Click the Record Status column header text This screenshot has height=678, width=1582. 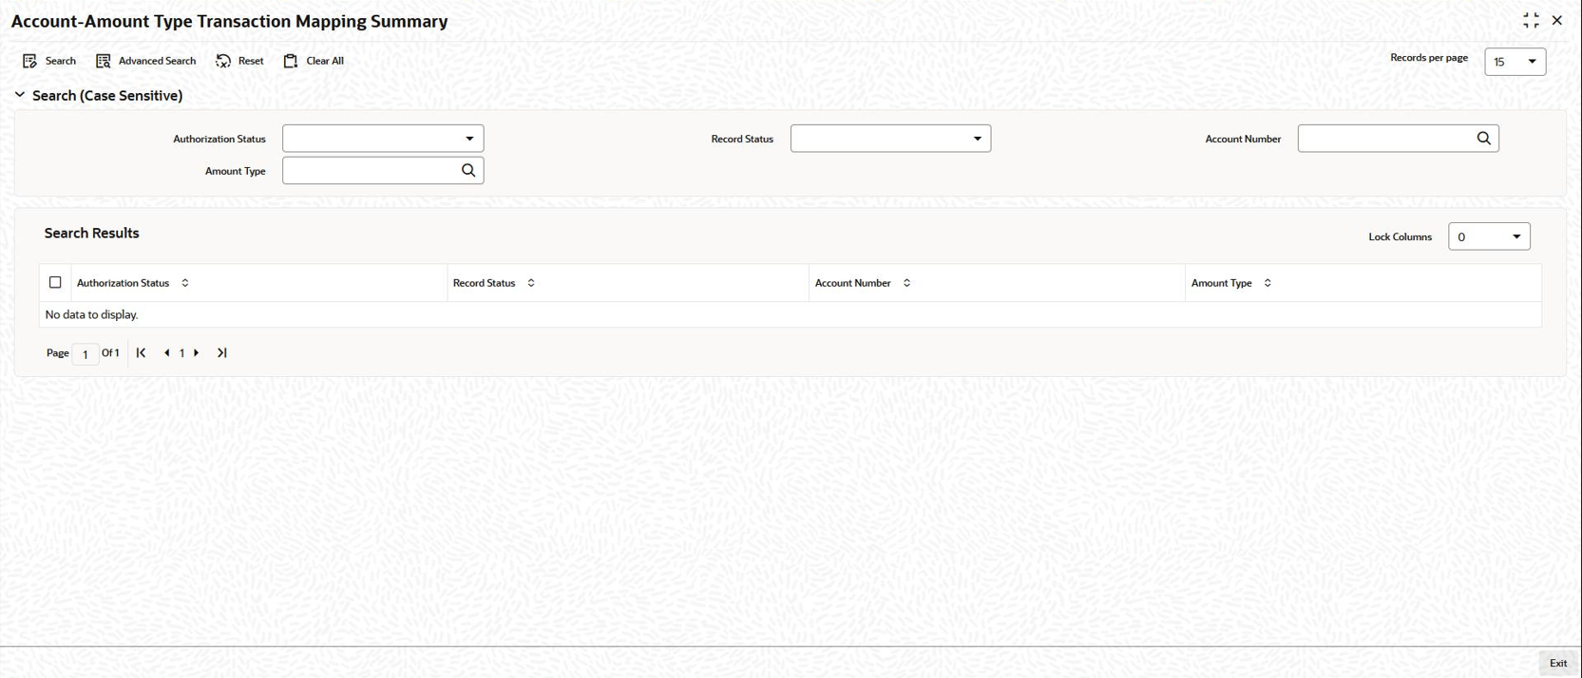coord(484,283)
